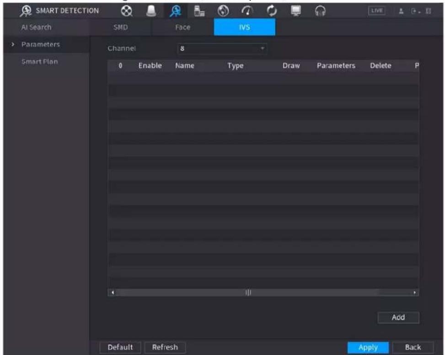Click the Name column header
This screenshot has height=355, width=445.
(184, 65)
